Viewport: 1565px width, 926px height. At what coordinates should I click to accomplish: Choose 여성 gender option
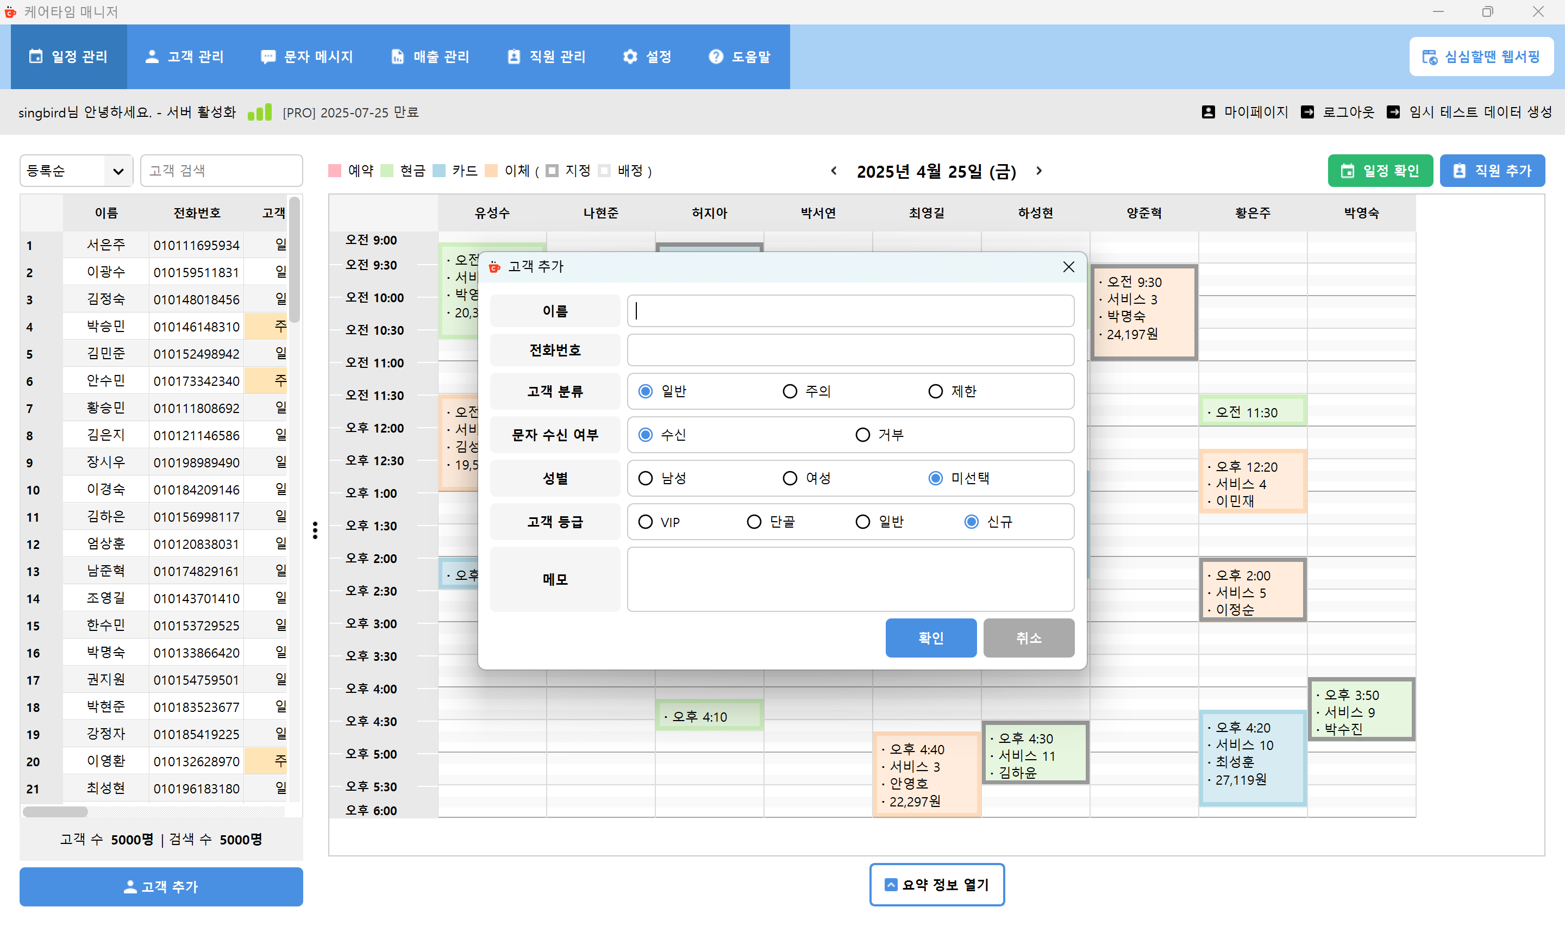coord(790,478)
